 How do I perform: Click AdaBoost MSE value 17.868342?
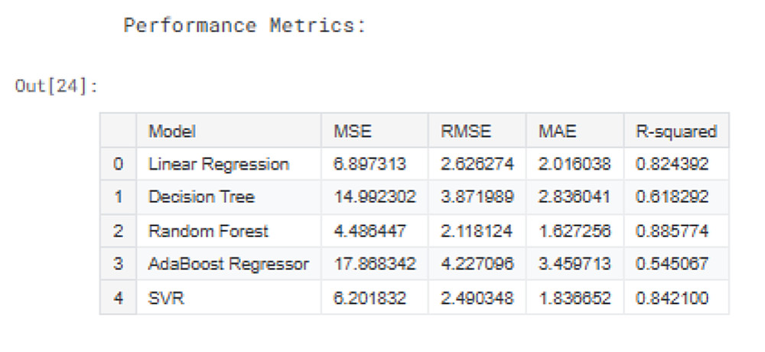(x=375, y=264)
